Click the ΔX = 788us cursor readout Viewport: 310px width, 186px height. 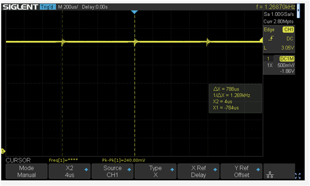click(x=226, y=89)
